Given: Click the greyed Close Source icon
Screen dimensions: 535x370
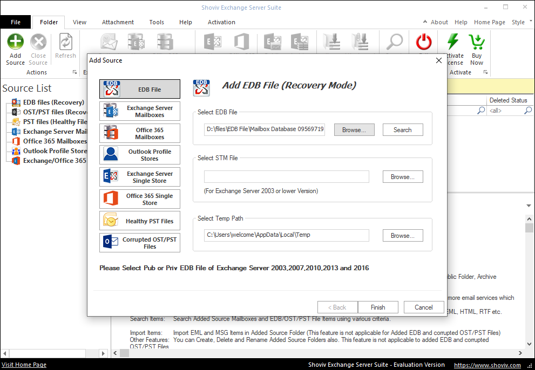Looking at the screenshot, I should pos(38,42).
